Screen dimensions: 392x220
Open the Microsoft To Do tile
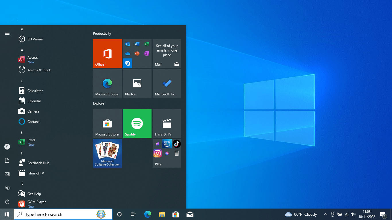click(167, 83)
